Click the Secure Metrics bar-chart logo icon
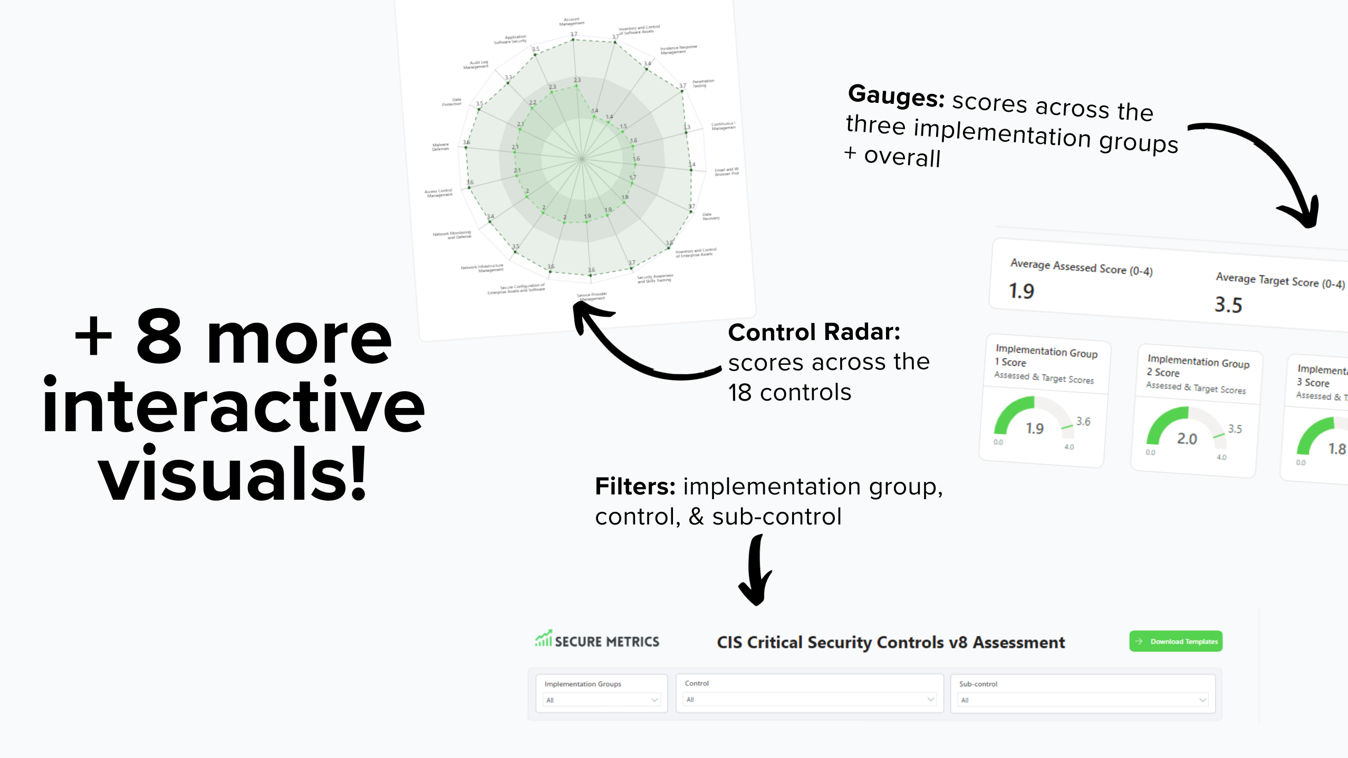Screen dimensions: 1348x758 click(x=544, y=638)
